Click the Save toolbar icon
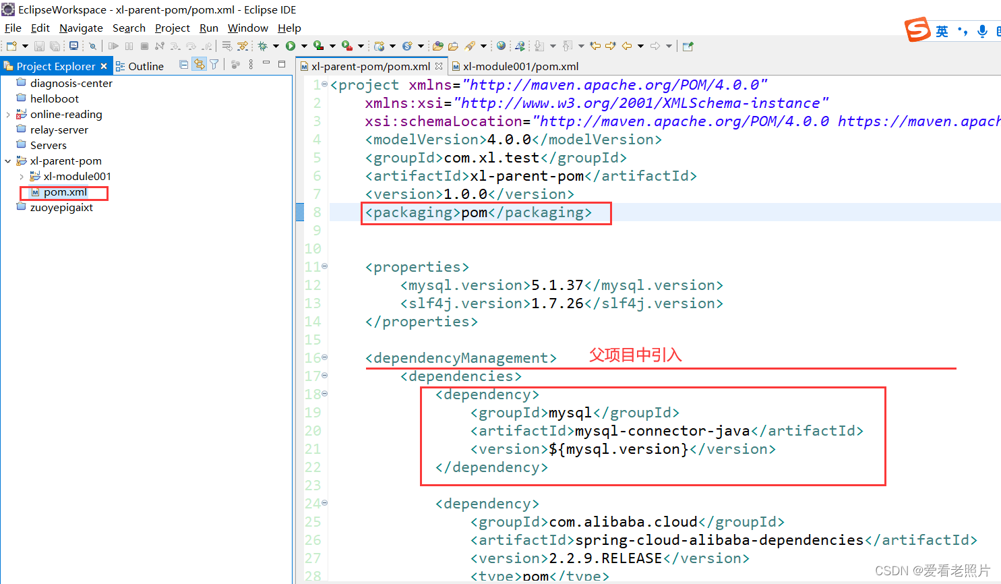Image resolution: width=1001 pixels, height=584 pixels. click(39, 46)
